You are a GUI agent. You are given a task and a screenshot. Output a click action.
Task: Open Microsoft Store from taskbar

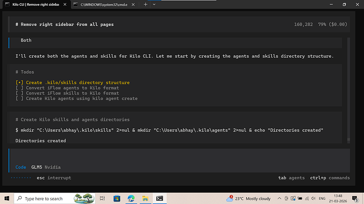117,198
